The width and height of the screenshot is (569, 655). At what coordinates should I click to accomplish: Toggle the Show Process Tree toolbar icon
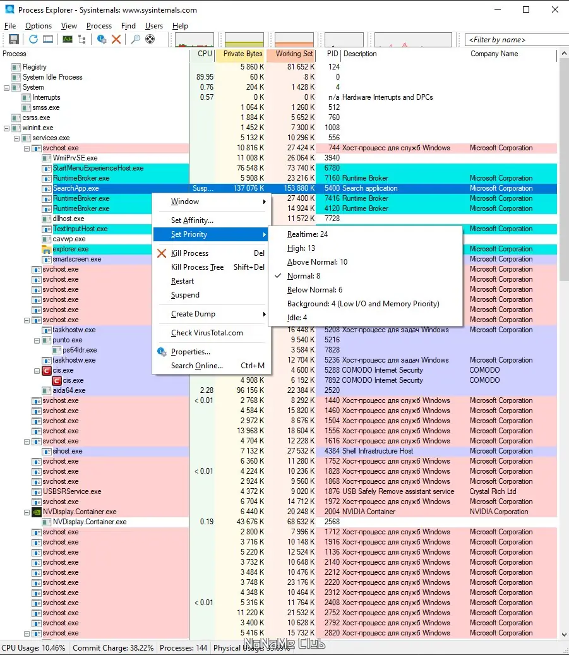pos(82,39)
